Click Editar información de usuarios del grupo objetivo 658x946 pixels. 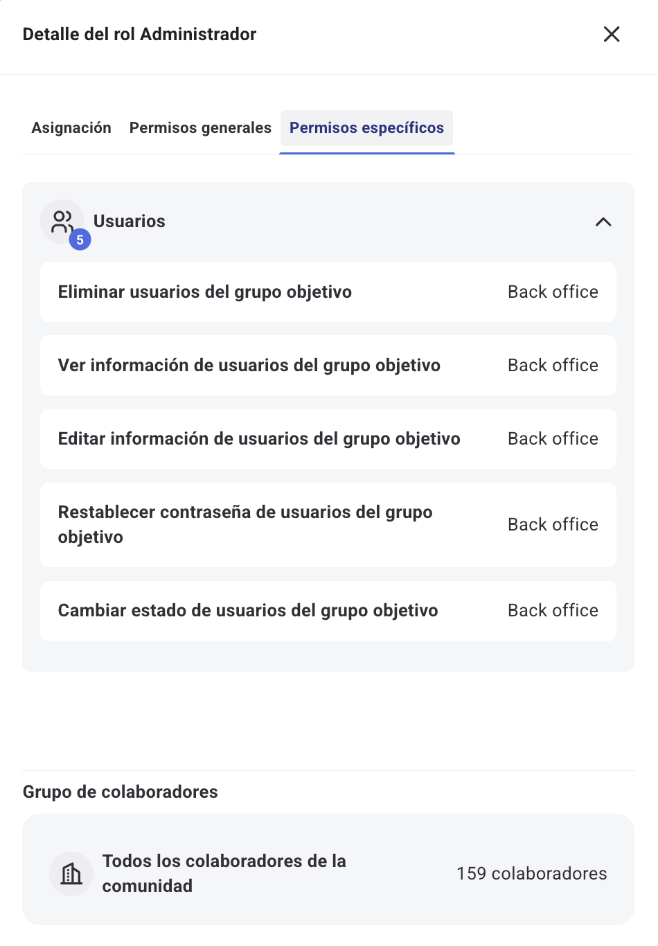coord(259,438)
